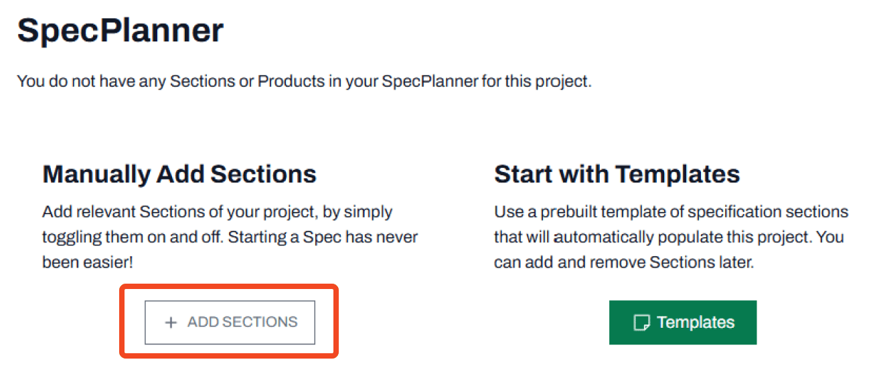
Task: Click the "Start with Templates" heading
Action: click(x=617, y=175)
